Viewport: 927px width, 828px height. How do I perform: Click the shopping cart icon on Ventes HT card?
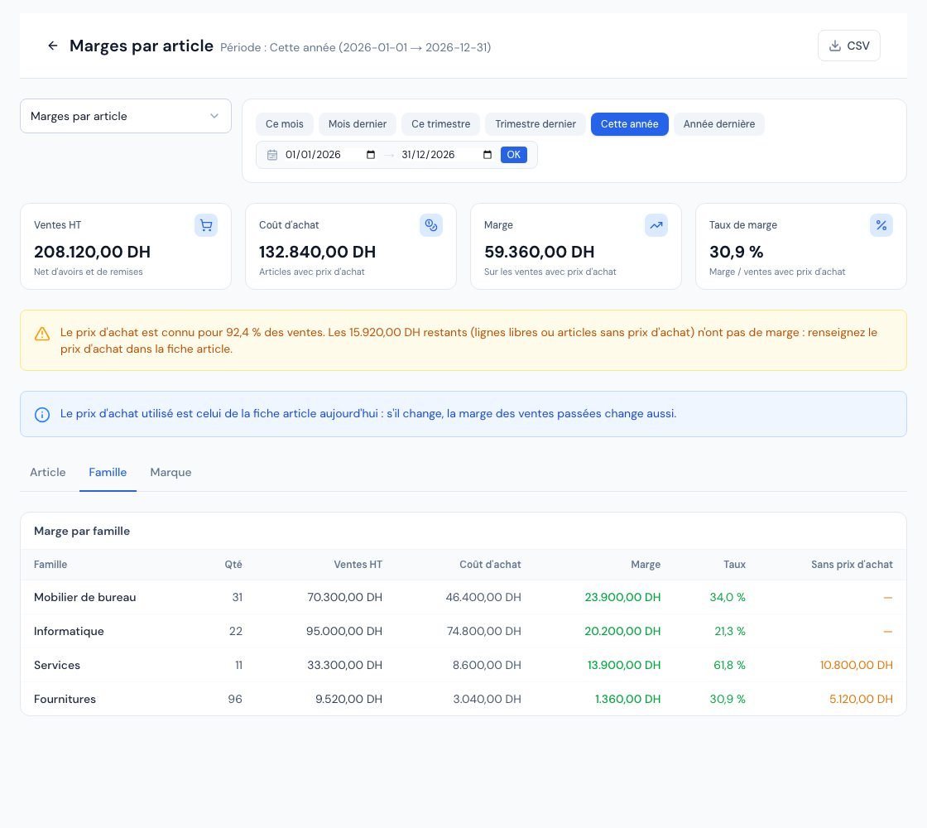tap(206, 225)
